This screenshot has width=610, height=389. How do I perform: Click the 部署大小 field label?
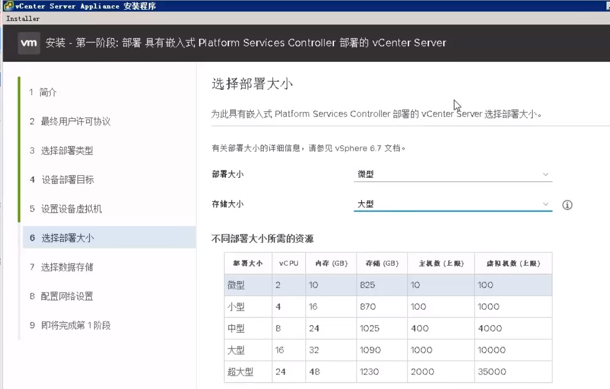227,175
